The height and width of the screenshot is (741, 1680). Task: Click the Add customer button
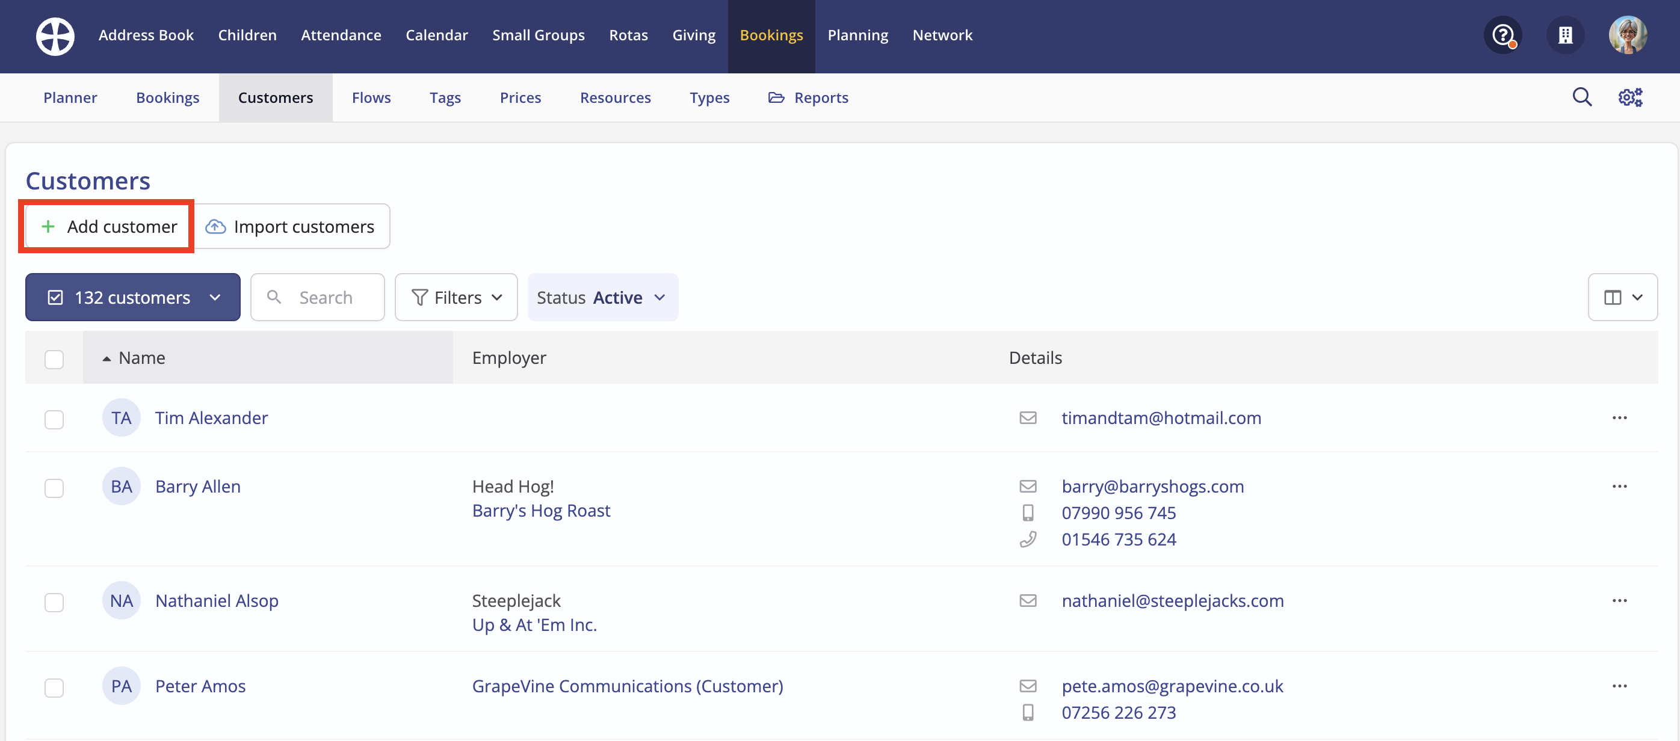click(x=108, y=226)
